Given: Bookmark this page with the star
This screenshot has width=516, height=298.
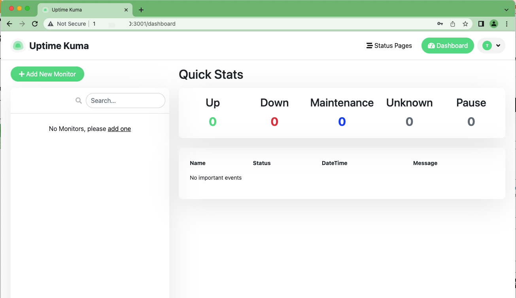Looking at the screenshot, I should click(465, 24).
